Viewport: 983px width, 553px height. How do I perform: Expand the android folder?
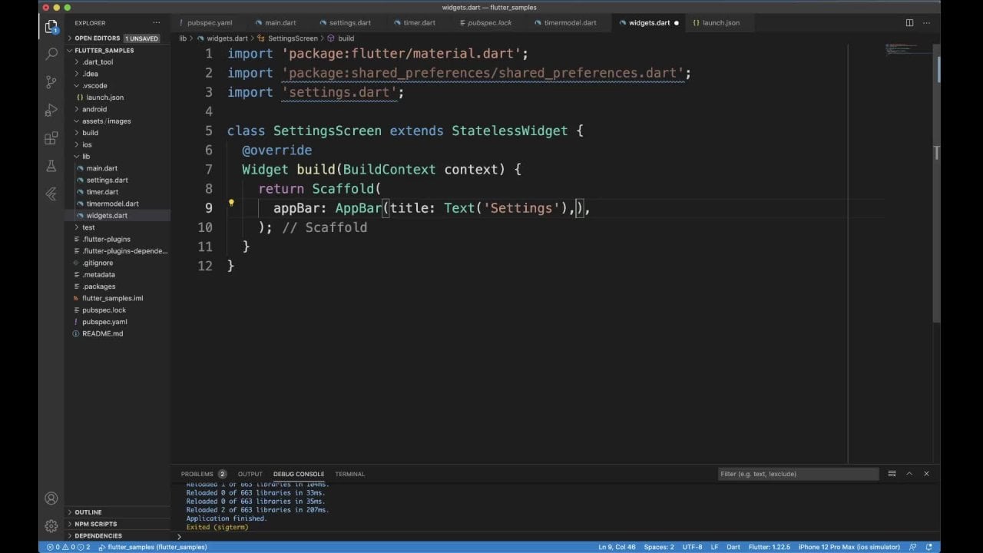[x=94, y=109]
